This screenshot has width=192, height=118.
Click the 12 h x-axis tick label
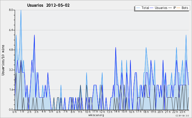click(102, 112)
